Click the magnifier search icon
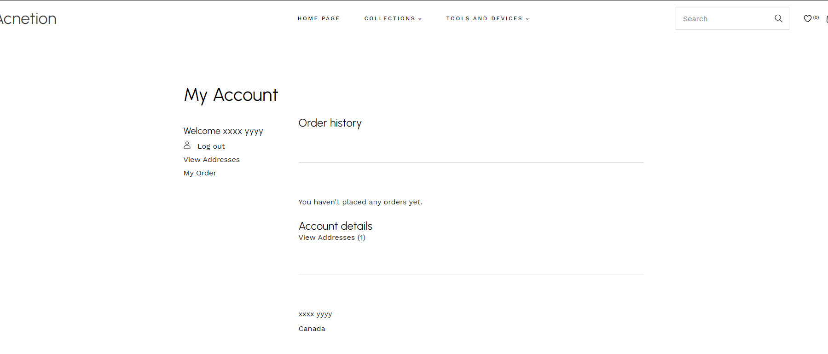Viewport: 828px width, 354px height. [778, 18]
